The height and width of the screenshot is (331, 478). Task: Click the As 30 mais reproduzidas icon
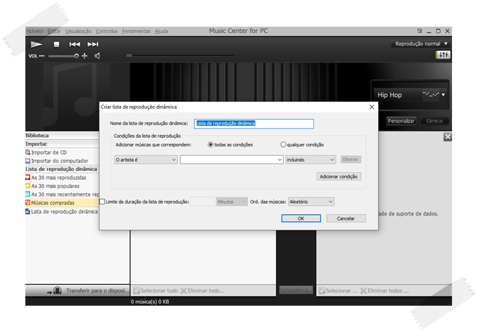(x=28, y=178)
